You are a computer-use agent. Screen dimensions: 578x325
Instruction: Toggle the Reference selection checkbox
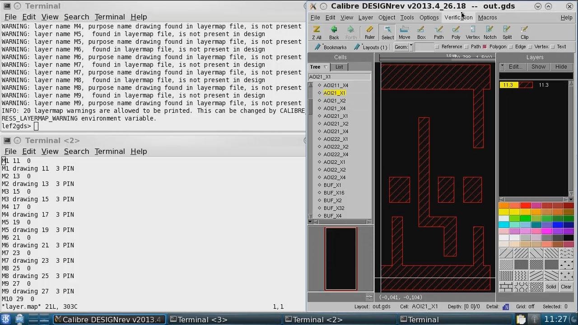(x=437, y=47)
